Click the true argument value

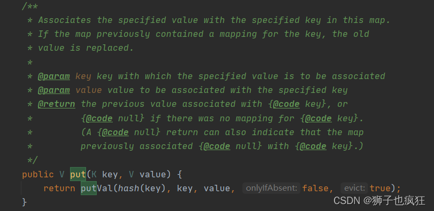coord(381,189)
